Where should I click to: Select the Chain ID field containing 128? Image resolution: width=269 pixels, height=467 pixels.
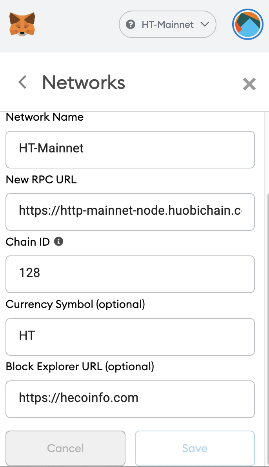point(130,274)
